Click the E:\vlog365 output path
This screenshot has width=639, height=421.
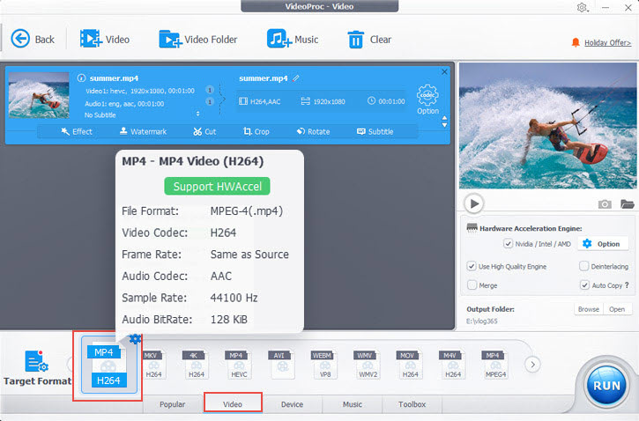tap(482, 321)
